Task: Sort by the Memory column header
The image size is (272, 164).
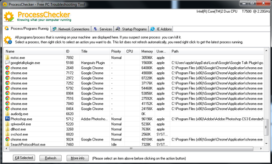Action: point(147,52)
